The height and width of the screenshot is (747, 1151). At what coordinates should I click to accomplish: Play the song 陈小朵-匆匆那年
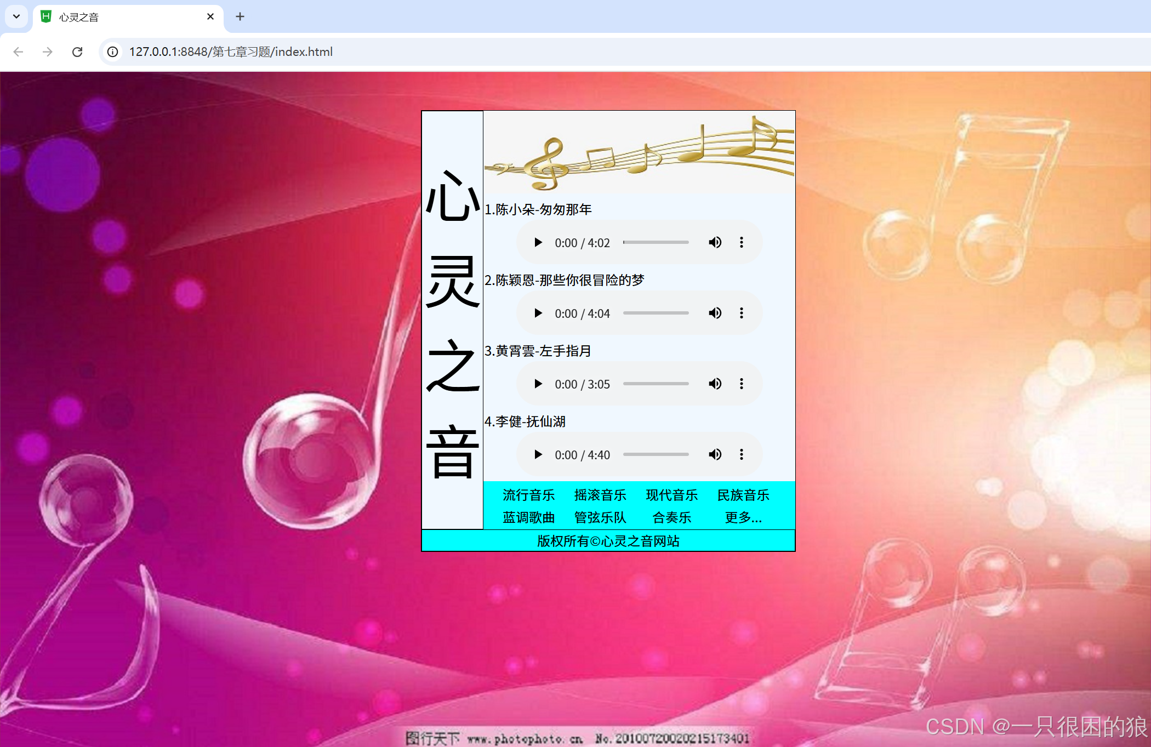tap(538, 242)
